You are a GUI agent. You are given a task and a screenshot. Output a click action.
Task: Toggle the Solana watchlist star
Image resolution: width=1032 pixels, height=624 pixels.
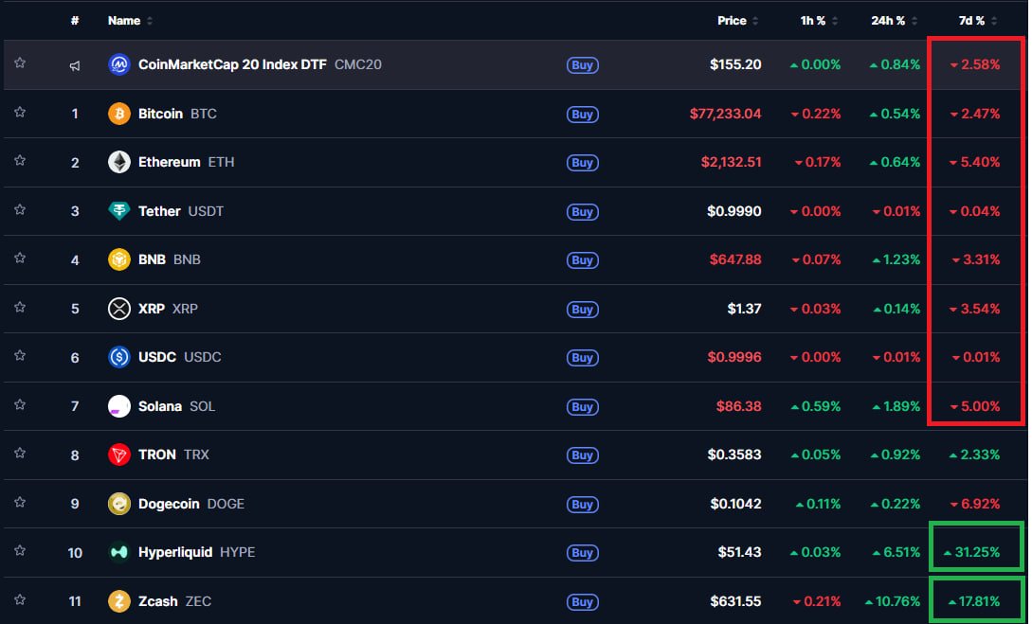20,405
